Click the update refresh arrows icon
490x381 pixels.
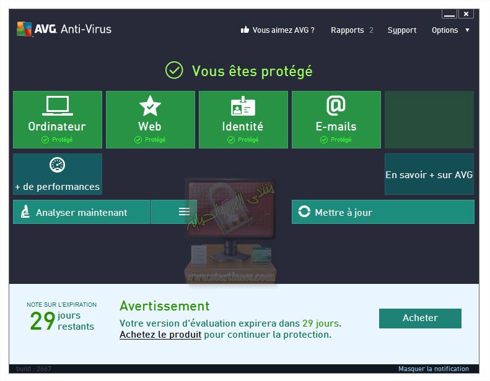tap(304, 212)
